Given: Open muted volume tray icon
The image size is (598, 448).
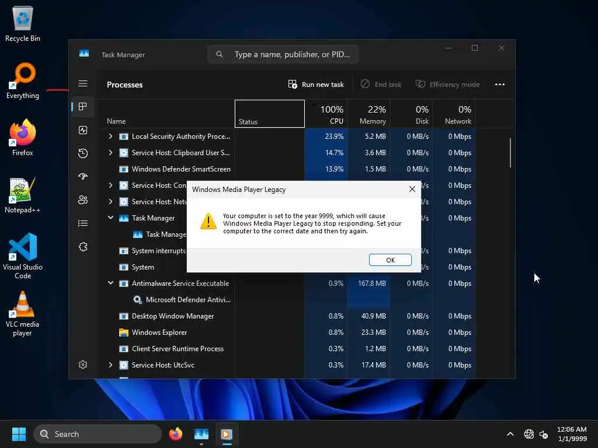Looking at the screenshot, I should pyautogui.click(x=544, y=434).
